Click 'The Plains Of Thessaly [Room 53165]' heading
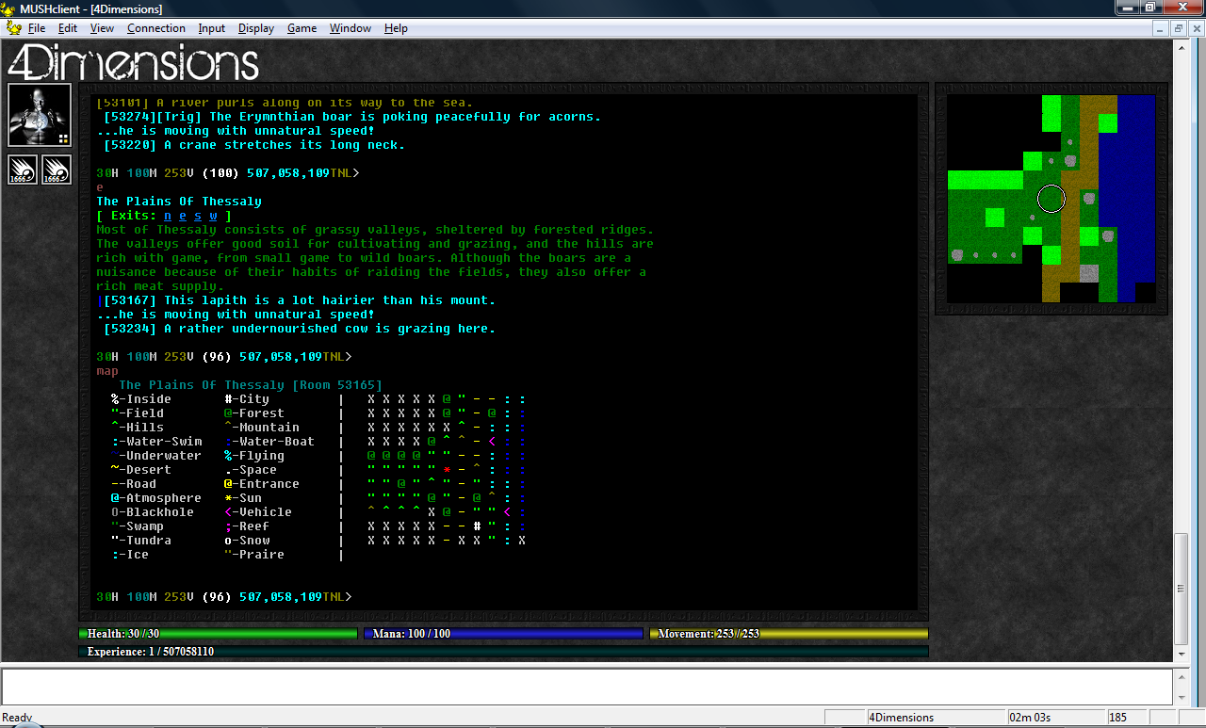The height and width of the screenshot is (728, 1206). pos(251,385)
